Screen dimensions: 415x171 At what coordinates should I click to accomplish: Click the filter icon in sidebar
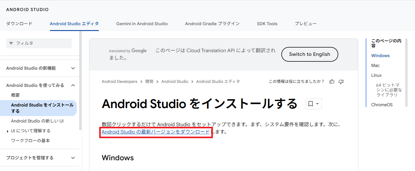[11, 43]
